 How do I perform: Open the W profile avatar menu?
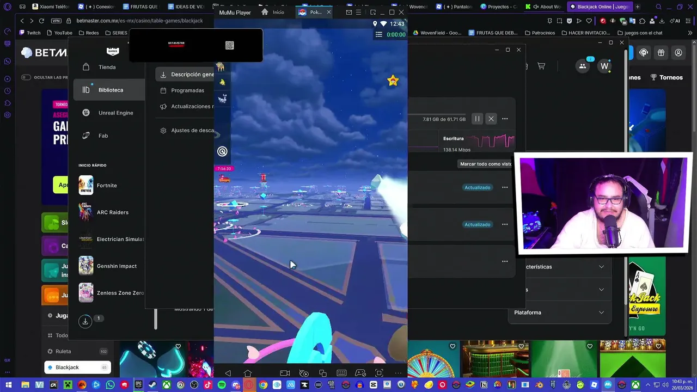coord(604,66)
